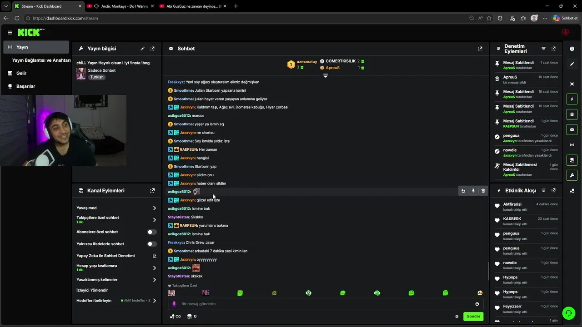
Task: Filter the Denetim Eylemleri list
Action: pyautogui.click(x=543, y=49)
